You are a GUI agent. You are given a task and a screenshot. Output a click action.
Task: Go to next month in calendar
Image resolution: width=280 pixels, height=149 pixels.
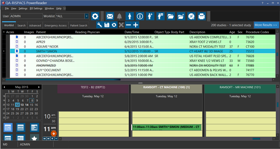[39, 87]
